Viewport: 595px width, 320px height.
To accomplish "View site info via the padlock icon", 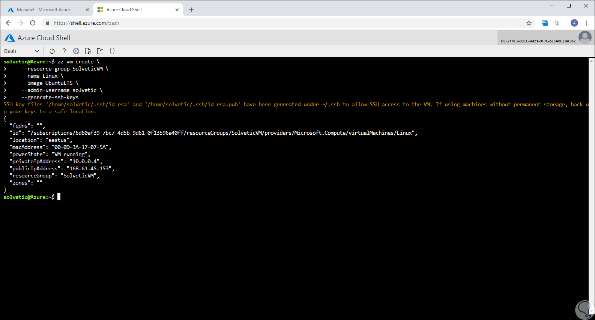I will [47, 23].
